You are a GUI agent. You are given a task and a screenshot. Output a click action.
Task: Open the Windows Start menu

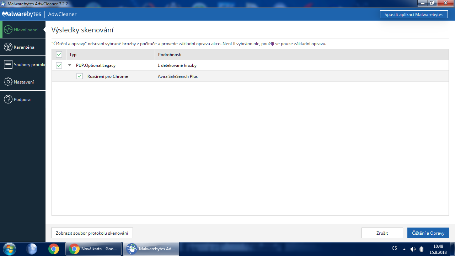pos(10,249)
